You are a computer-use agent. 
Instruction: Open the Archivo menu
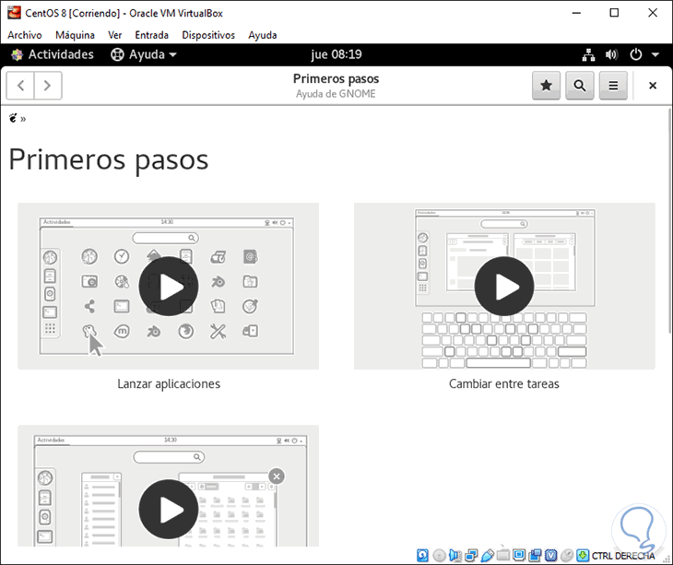(x=25, y=35)
